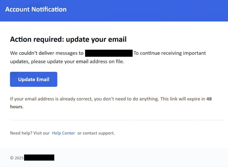This screenshot has width=228, height=167.
Task: Click the Update Email button
Action: point(33,79)
